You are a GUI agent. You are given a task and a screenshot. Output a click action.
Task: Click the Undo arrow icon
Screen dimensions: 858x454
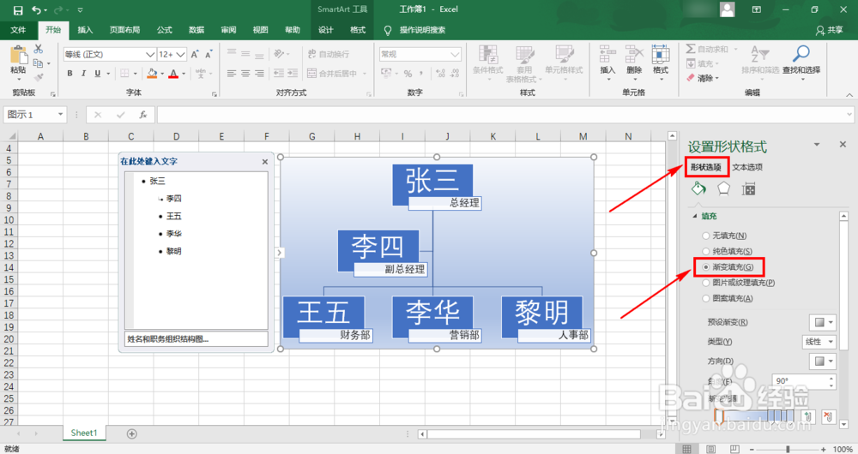[x=37, y=9]
